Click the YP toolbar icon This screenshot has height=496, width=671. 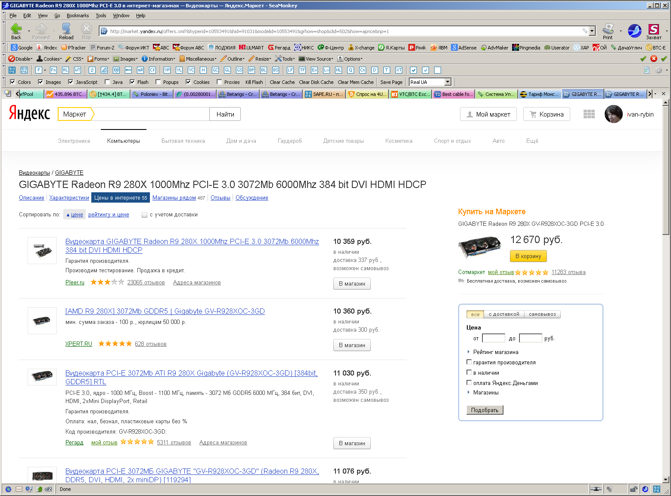tap(167, 70)
